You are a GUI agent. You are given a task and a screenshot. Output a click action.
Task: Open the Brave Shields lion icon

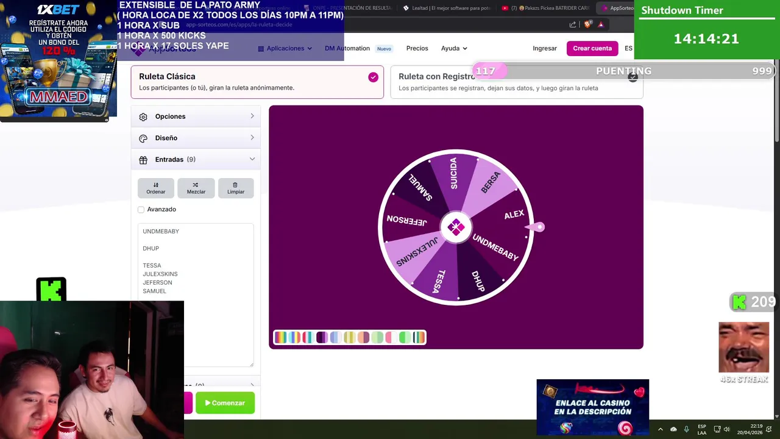click(x=587, y=24)
